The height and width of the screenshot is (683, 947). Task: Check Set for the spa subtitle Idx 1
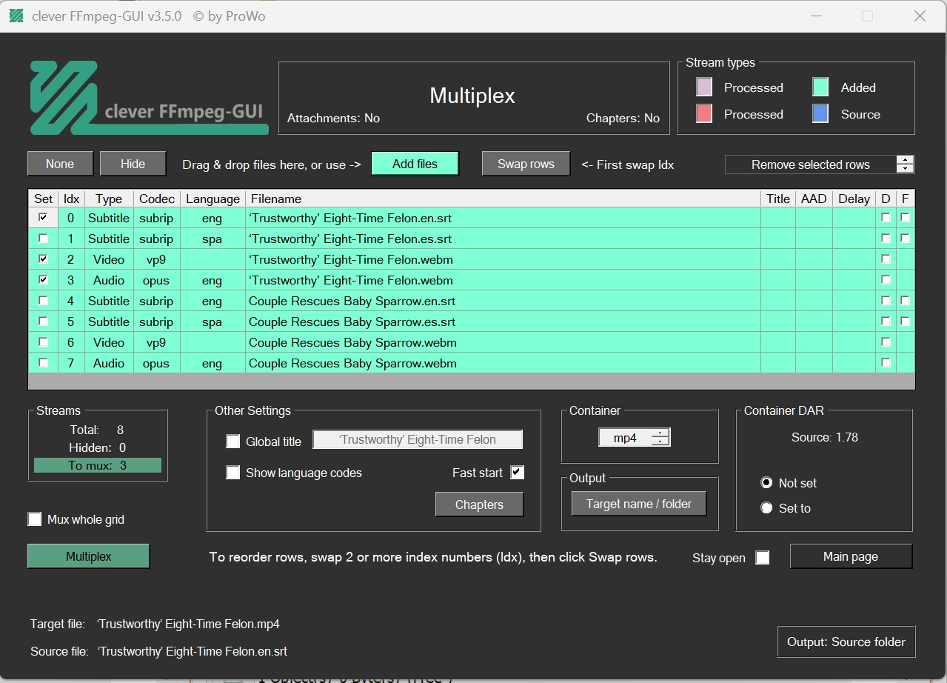point(44,239)
